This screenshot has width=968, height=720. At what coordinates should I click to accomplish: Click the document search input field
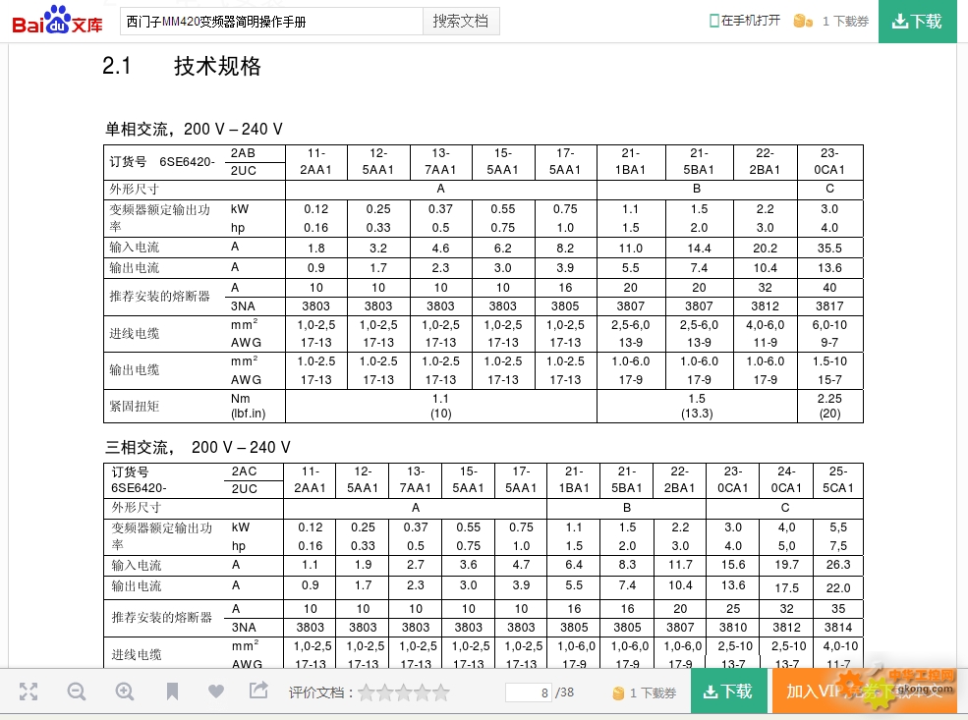(x=271, y=22)
